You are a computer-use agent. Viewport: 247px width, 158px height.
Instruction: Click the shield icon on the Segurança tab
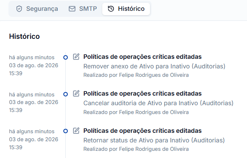tap(19, 9)
